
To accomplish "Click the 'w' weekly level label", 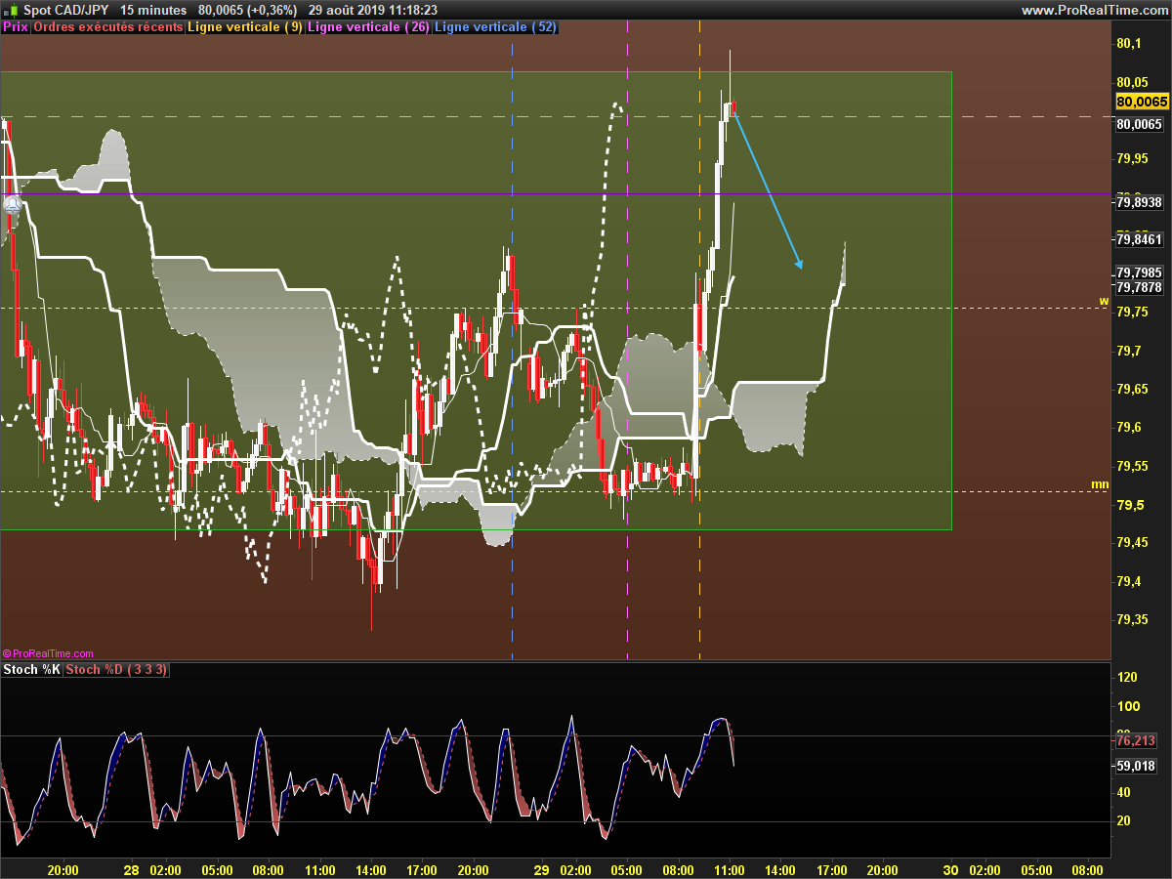I will (1104, 301).
